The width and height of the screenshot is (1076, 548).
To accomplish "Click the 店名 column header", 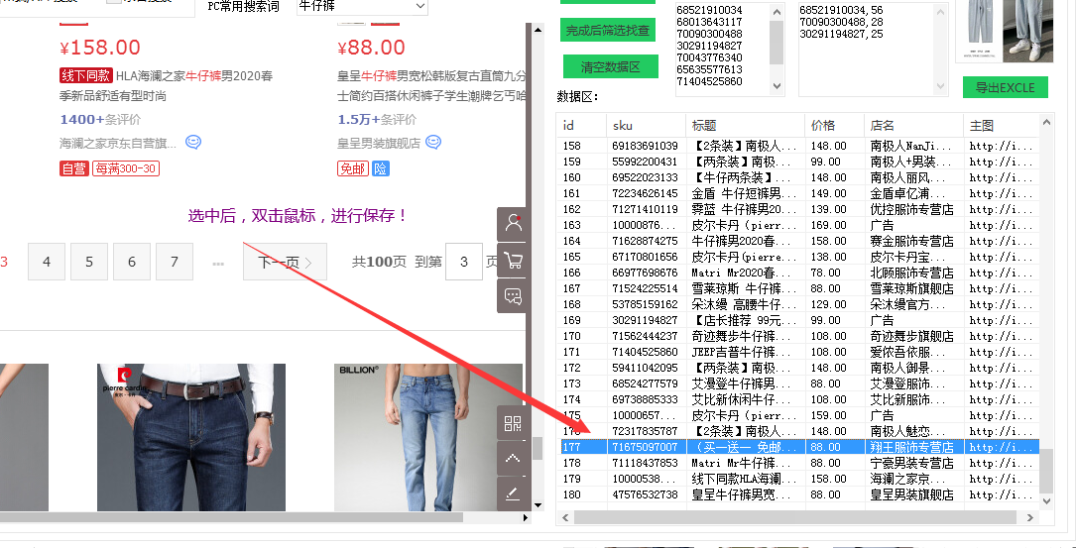I will click(x=913, y=126).
